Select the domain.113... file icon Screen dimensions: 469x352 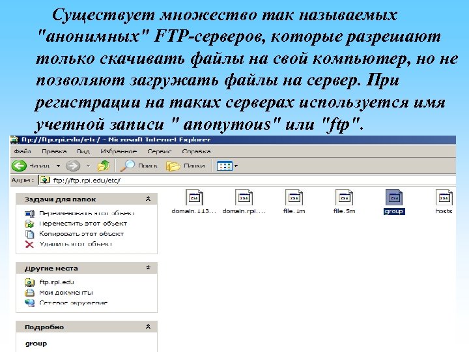coord(194,198)
